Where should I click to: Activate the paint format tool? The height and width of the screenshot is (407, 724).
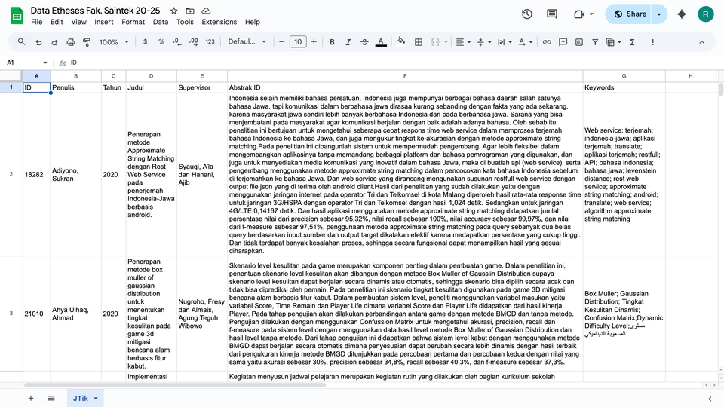tap(86, 42)
